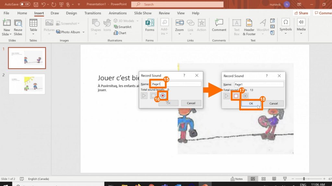Switch to the Animations tab

pyautogui.click(x=118, y=13)
